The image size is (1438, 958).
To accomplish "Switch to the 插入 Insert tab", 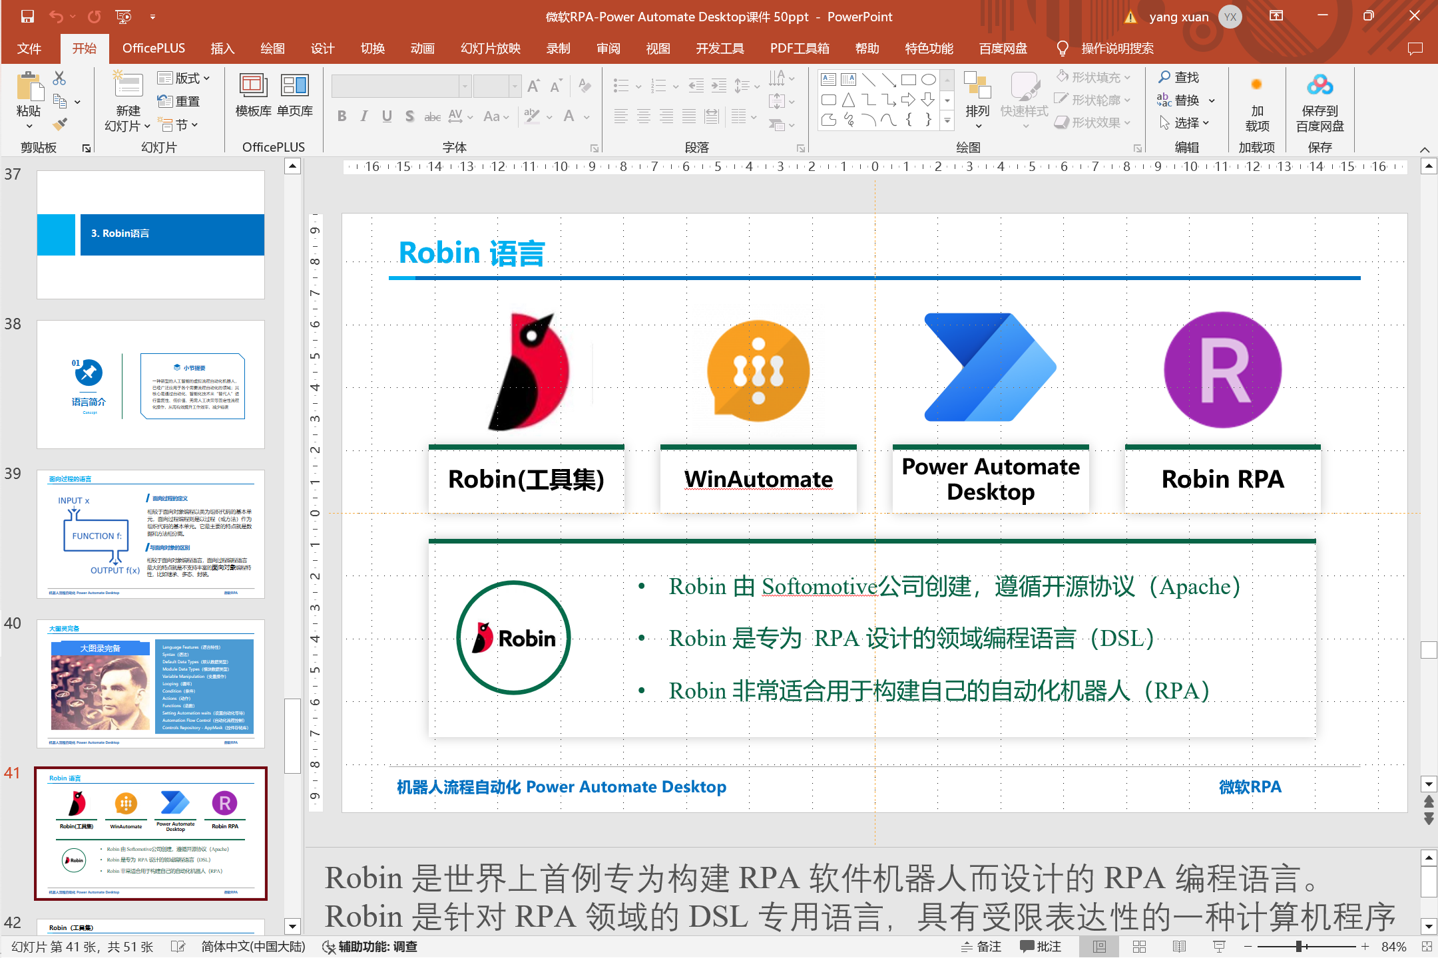I will pos(222,49).
